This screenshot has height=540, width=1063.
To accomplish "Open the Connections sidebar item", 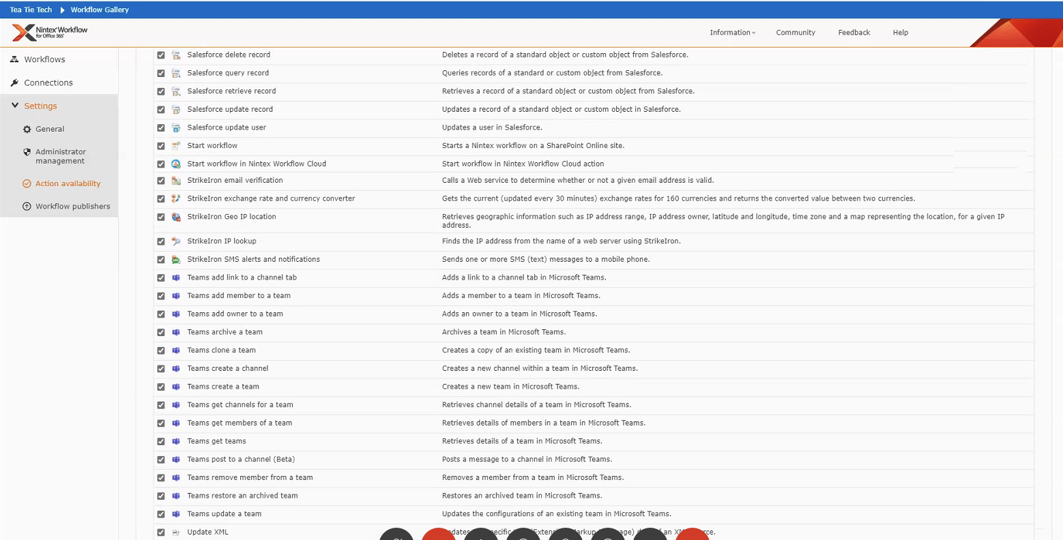I will (x=48, y=82).
